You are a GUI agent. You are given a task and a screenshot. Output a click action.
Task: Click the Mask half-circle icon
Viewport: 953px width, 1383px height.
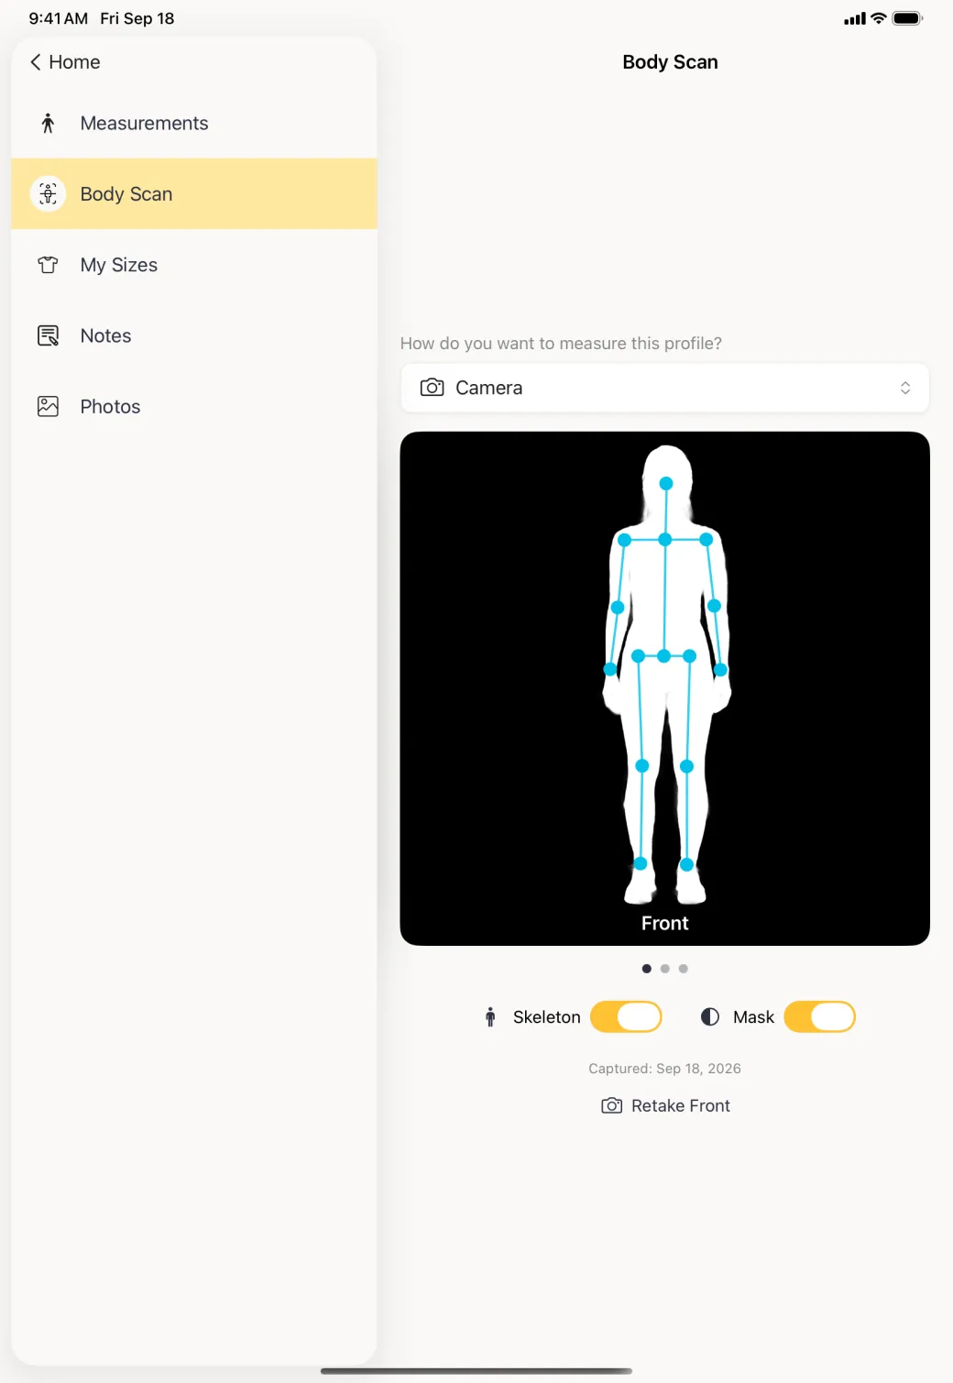click(710, 1017)
